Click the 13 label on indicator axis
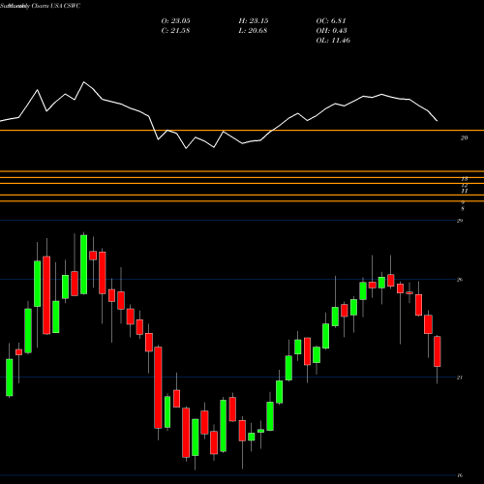The image size is (484, 484). (465, 179)
